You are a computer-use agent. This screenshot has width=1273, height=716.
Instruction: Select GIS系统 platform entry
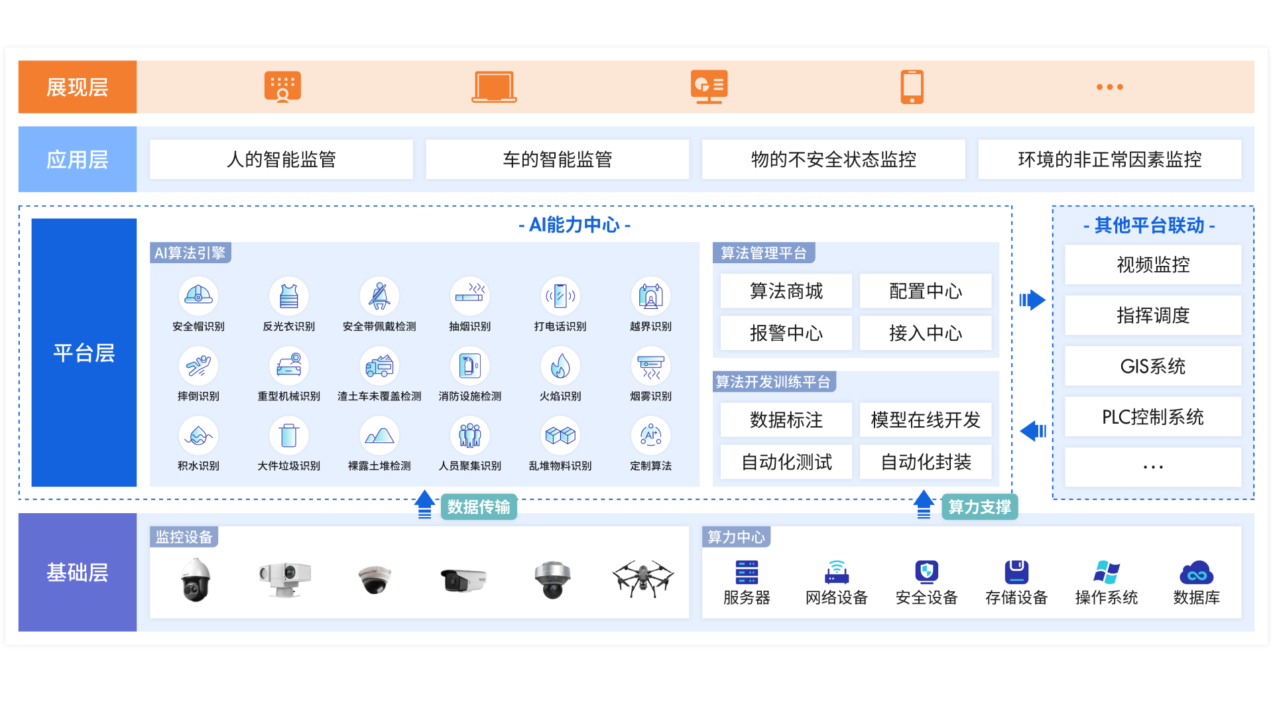pyautogui.click(x=1152, y=366)
